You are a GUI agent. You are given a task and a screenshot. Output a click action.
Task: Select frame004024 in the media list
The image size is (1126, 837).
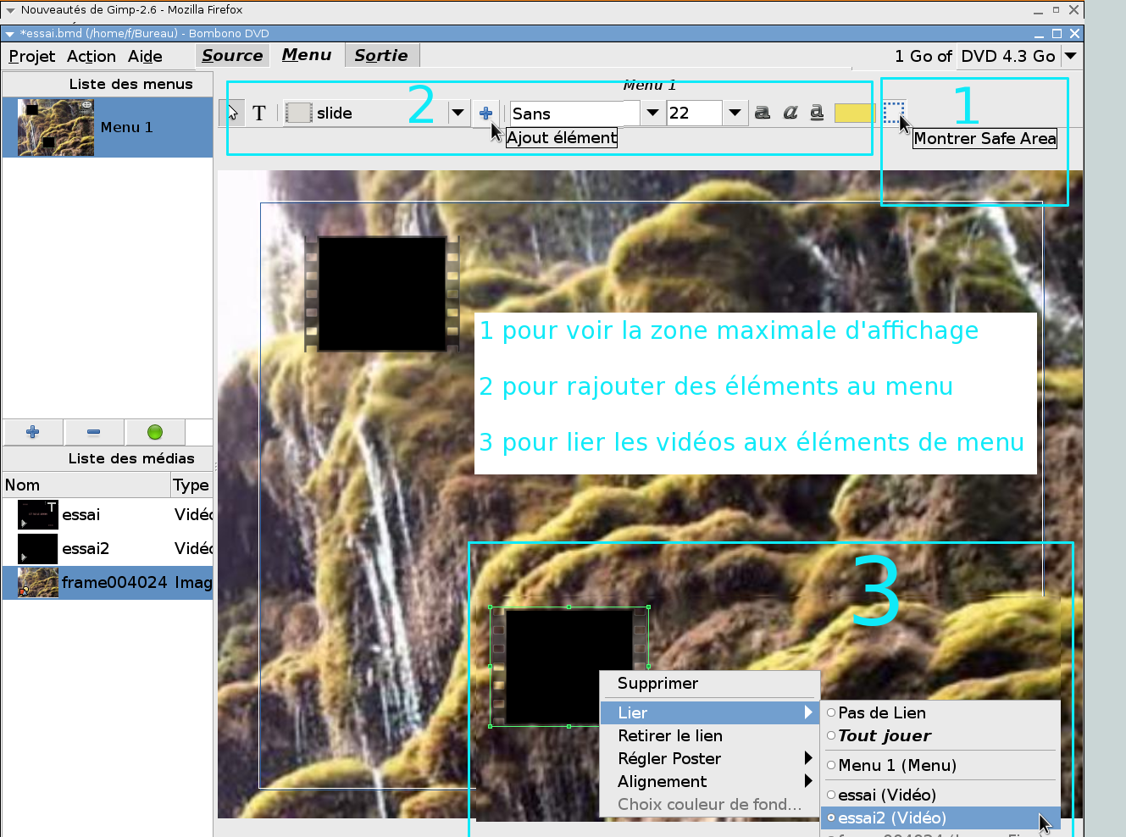pyautogui.click(x=114, y=582)
